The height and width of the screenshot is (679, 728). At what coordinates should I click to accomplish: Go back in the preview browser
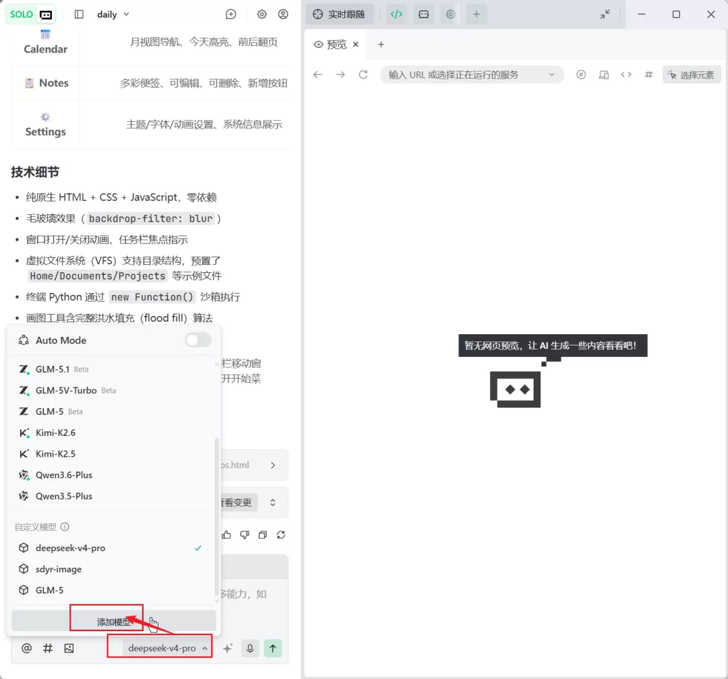tap(317, 75)
